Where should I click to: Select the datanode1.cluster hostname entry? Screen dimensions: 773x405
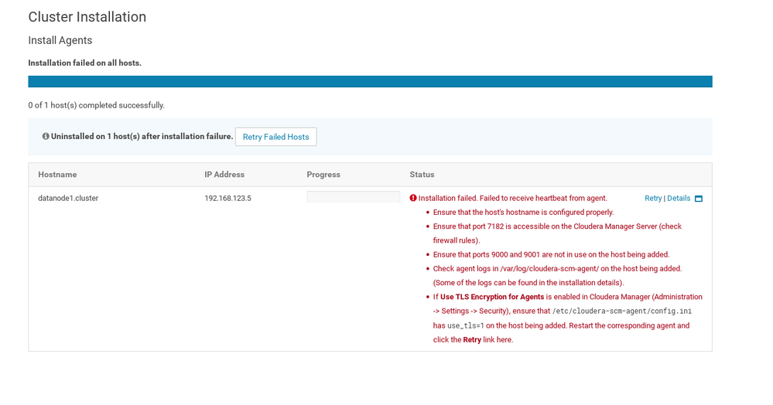tap(68, 198)
